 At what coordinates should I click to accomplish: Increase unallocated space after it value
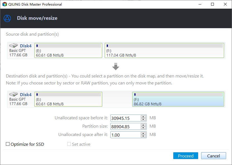point(143,133)
